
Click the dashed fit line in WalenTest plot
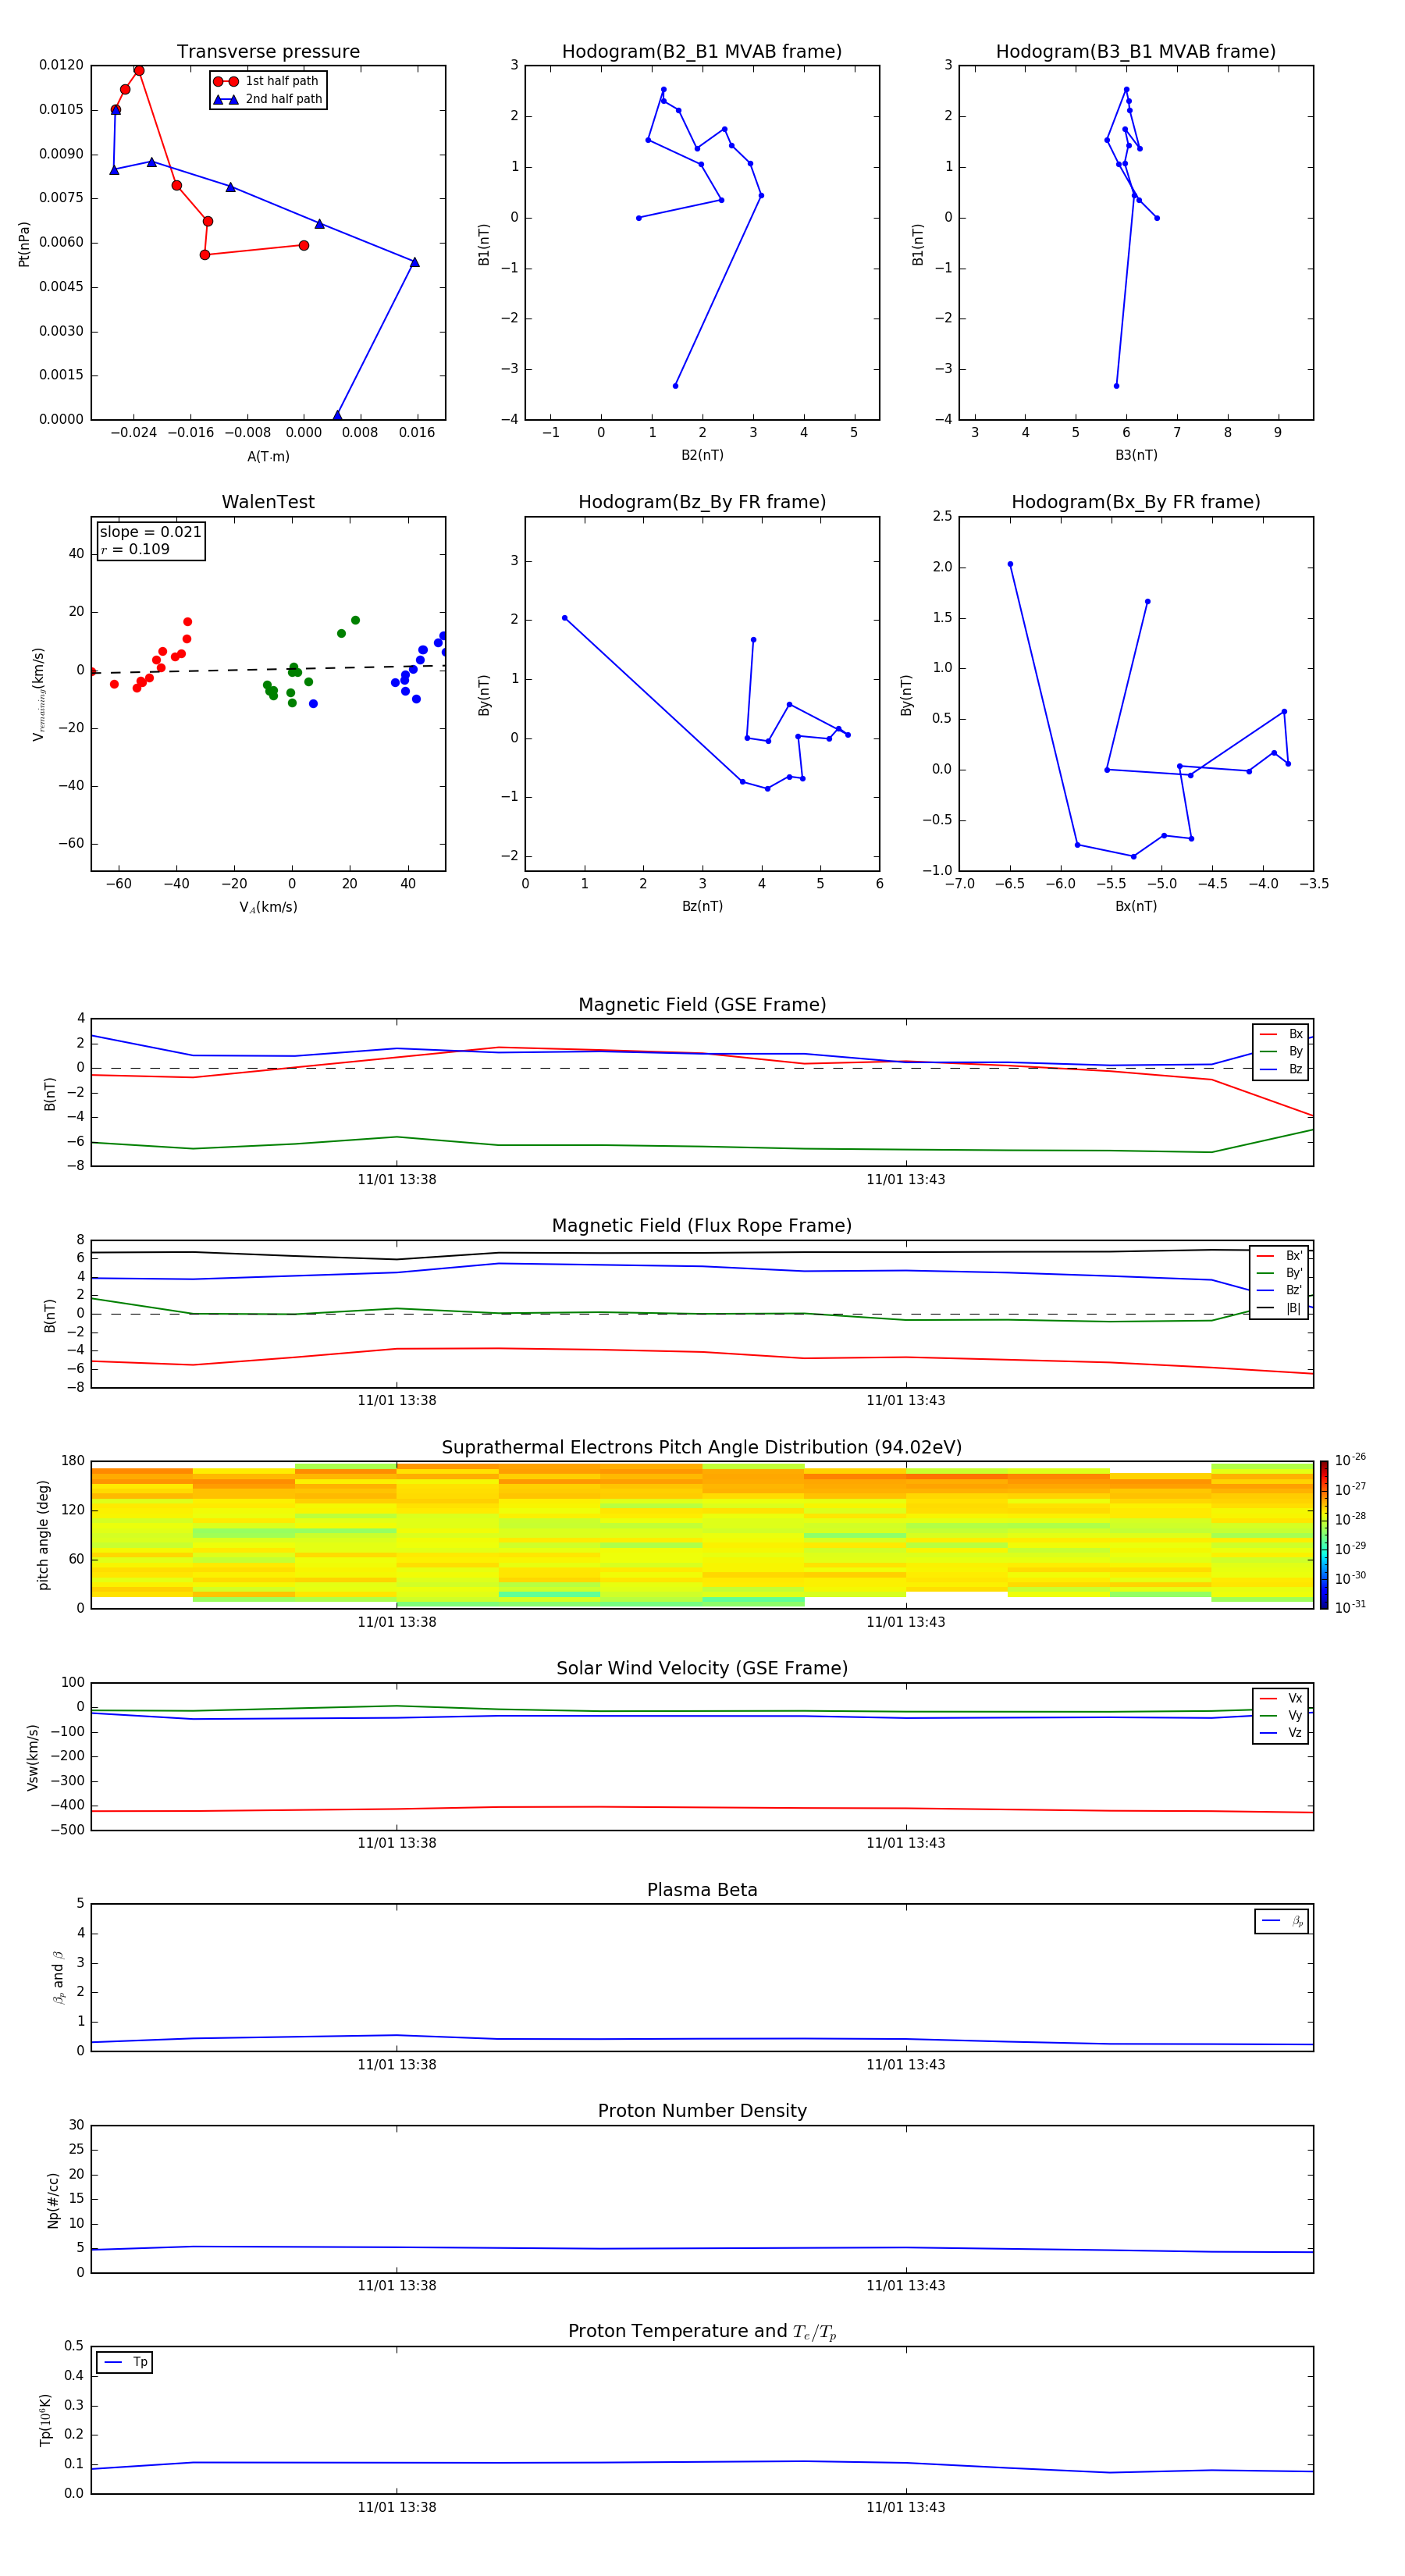coord(268,669)
